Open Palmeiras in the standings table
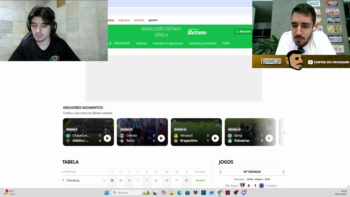Viewport: 350px width, 197px height. (73, 181)
